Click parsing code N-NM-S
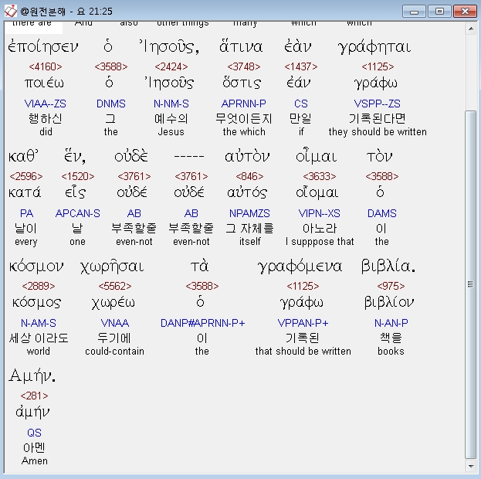 point(171,104)
